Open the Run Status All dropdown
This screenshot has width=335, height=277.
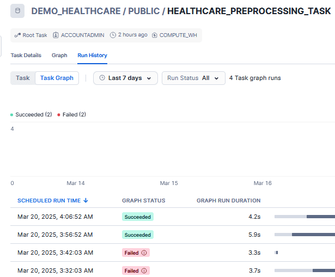[193, 78]
